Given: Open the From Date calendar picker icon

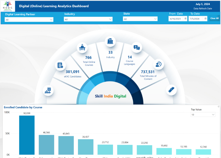Looking at the screenshot, I should click(185, 19).
